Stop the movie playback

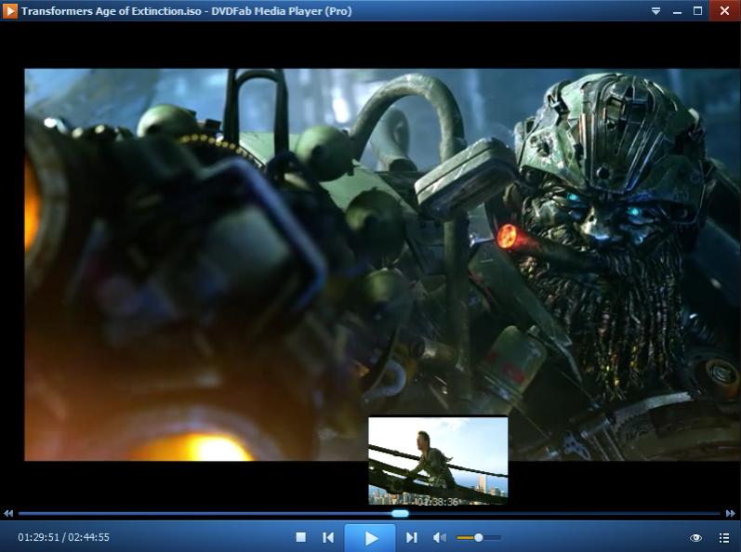pyautogui.click(x=300, y=537)
